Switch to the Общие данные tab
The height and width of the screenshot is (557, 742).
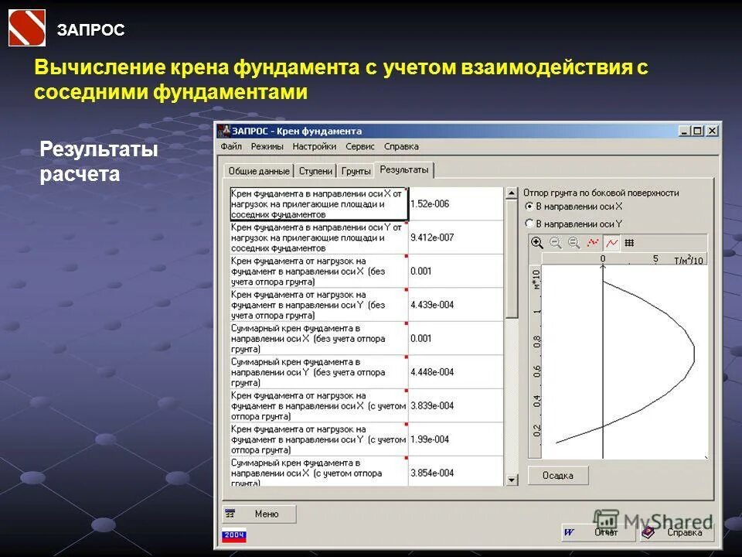point(259,171)
